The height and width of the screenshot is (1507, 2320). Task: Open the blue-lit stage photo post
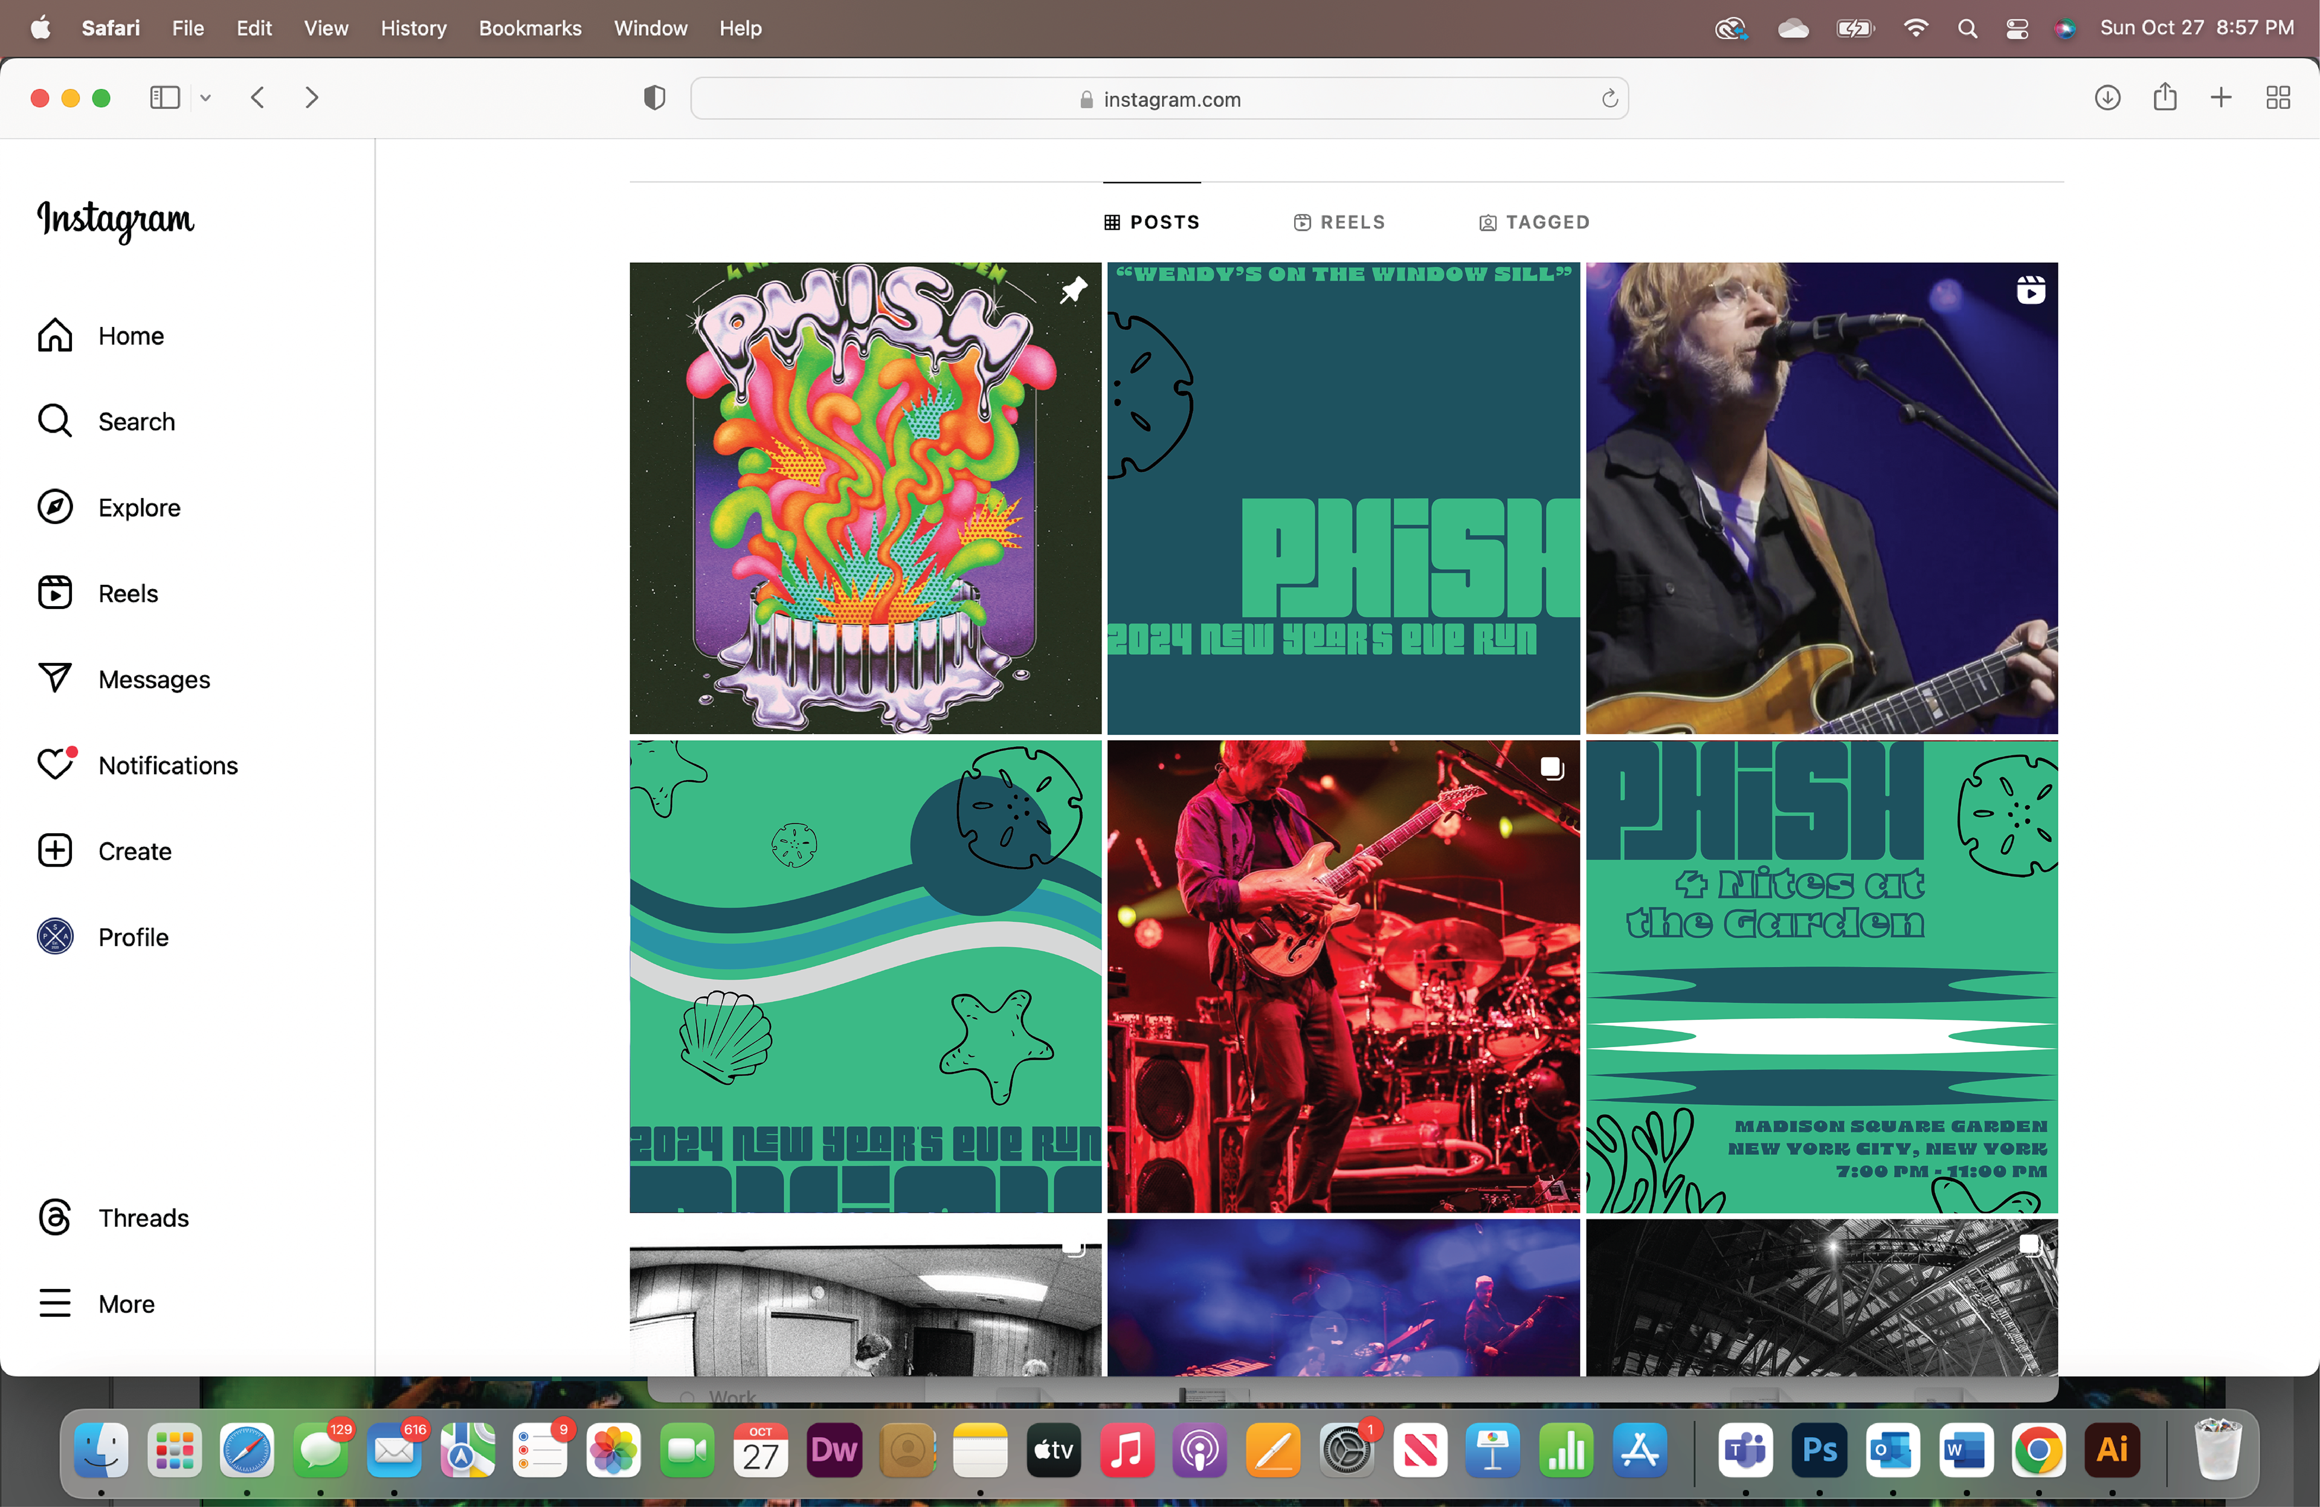click(1343, 1297)
